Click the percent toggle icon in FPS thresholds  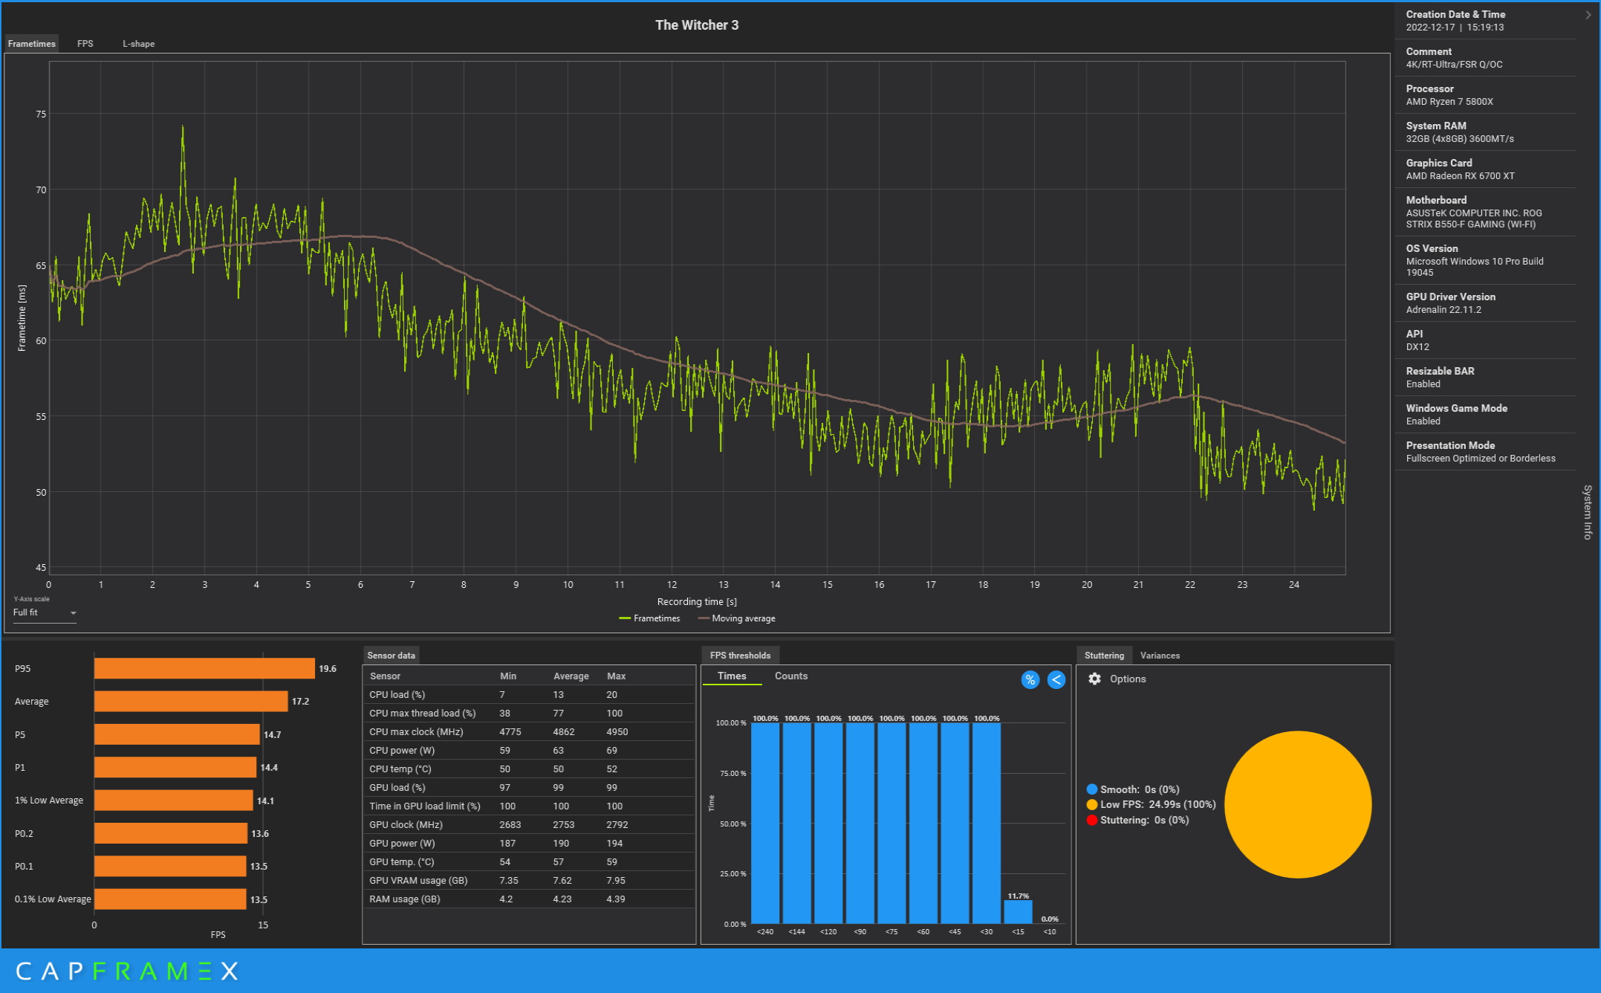pos(1030,679)
